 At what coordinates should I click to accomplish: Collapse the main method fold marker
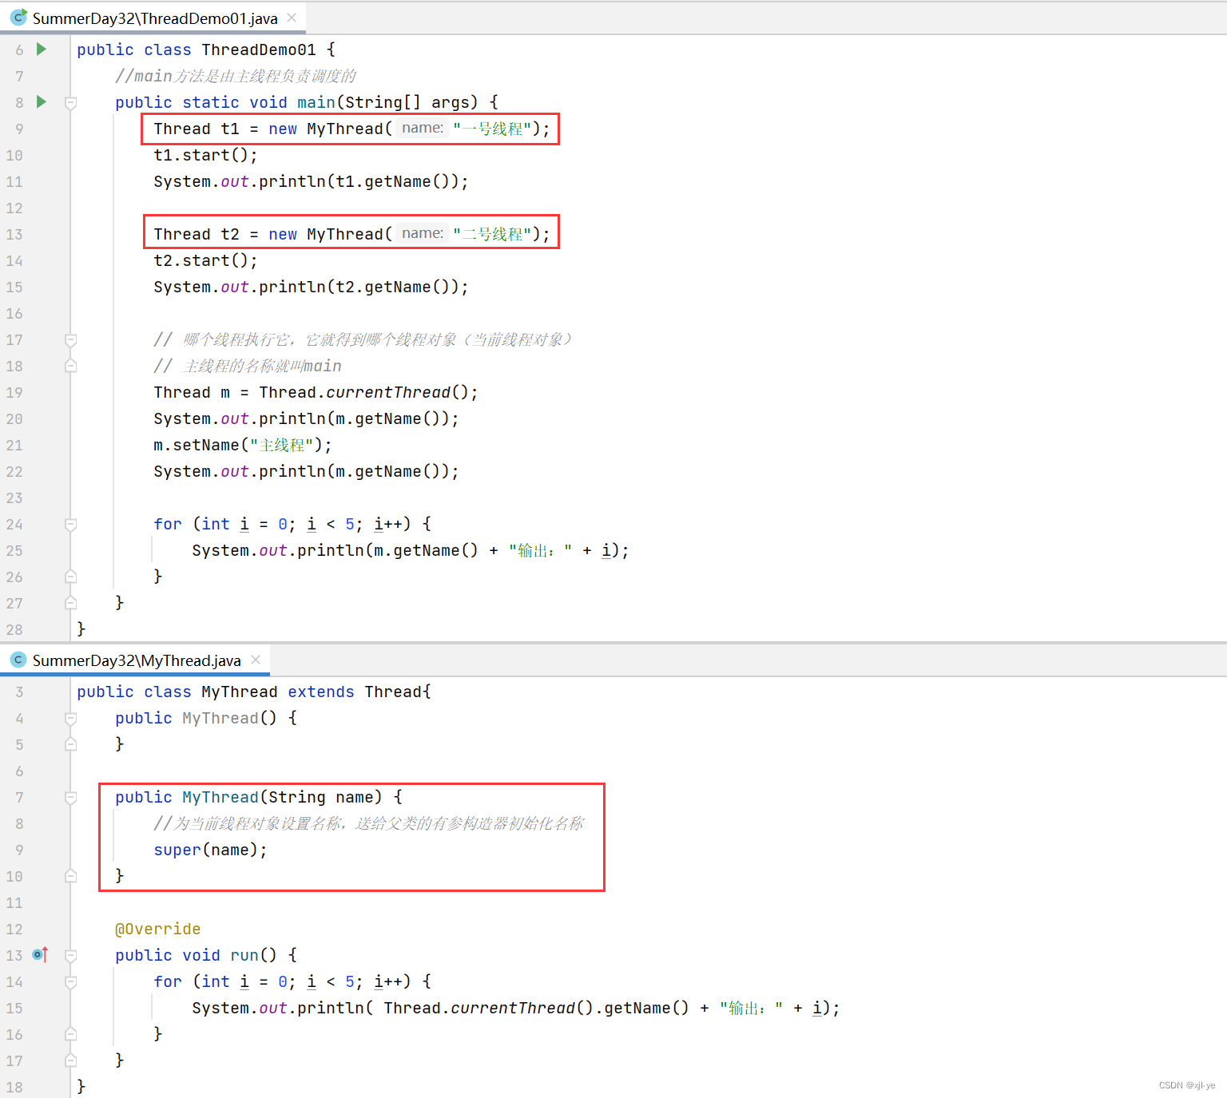[70, 102]
